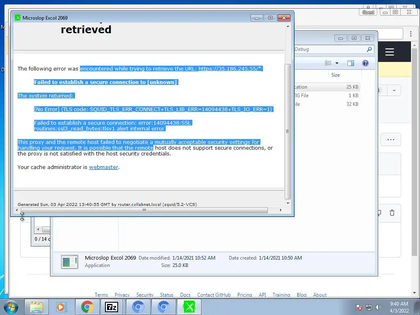This screenshot has width=420, height=315.
Task: Open the Status footer link
Action: click(167, 294)
